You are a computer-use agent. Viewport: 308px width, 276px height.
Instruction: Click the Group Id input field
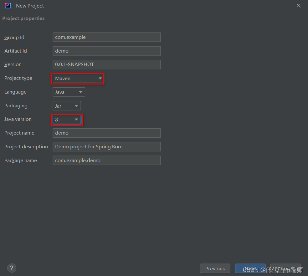coord(107,37)
